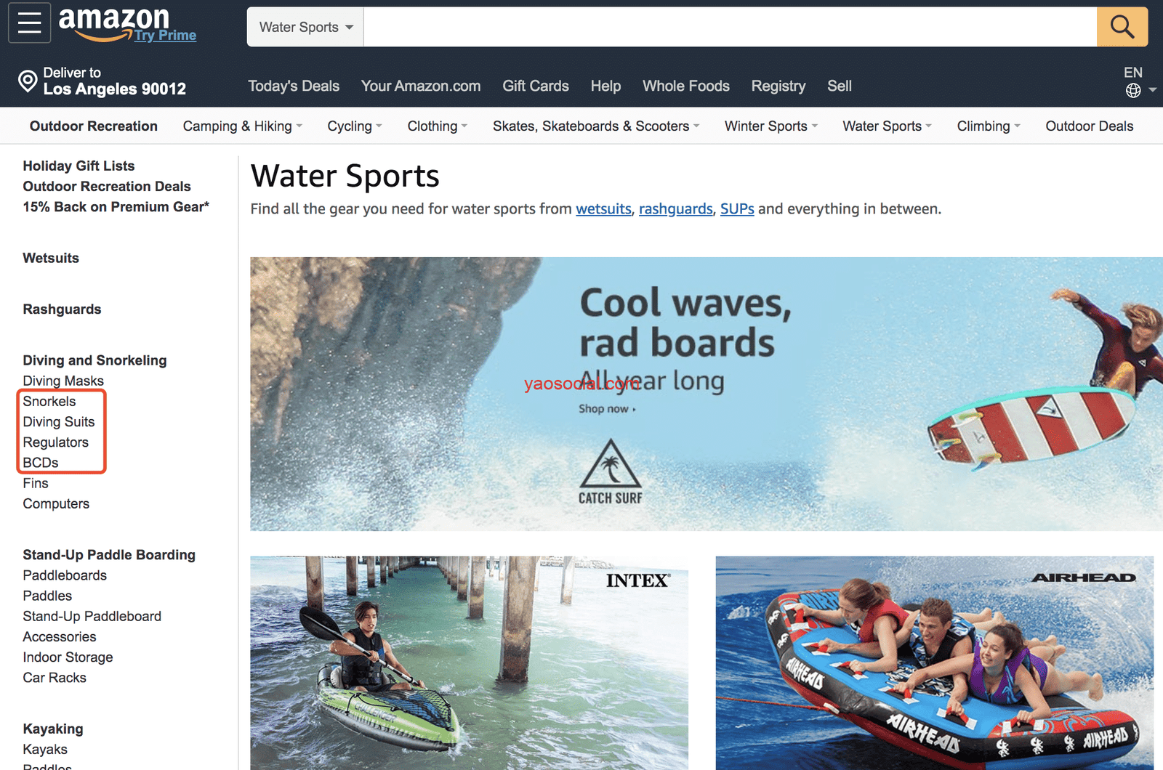1163x770 pixels.
Task: Click the Catch Surf logo on banner
Action: tap(611, 472)
